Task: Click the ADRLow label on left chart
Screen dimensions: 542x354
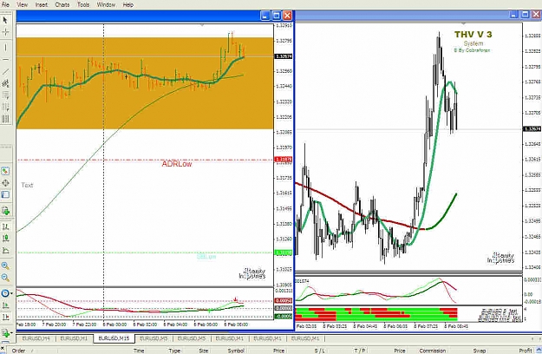Action: (177, 164)
